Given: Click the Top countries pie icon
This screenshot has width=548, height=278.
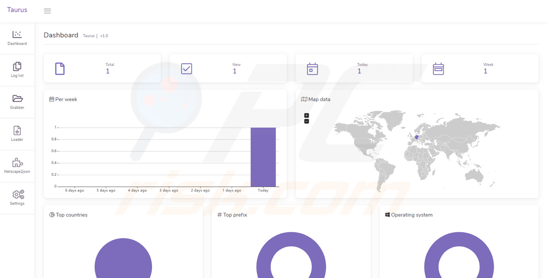Looking at the screenshot, I should (x=52, y=215).
